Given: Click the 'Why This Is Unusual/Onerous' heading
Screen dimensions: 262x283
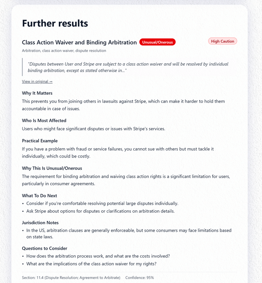Looking at the screenshot, I should [52, 168].
